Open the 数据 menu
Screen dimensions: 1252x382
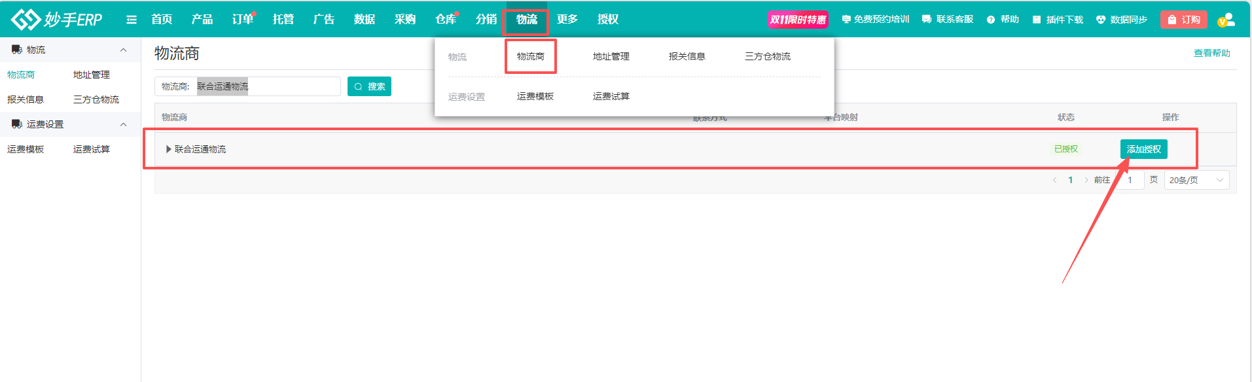[365, 20]
